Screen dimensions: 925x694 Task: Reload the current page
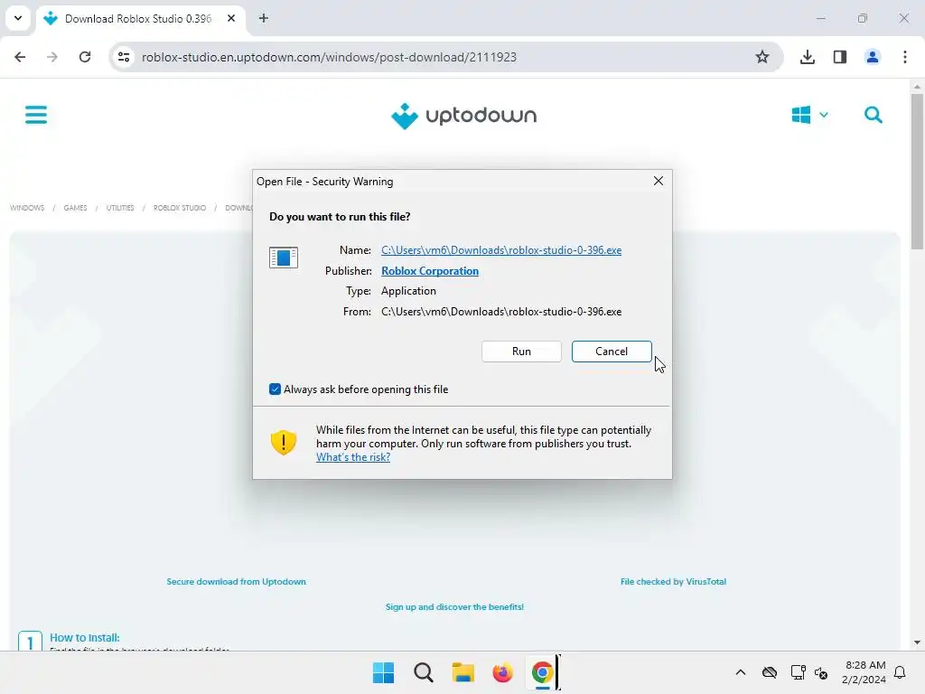point(85,57)
